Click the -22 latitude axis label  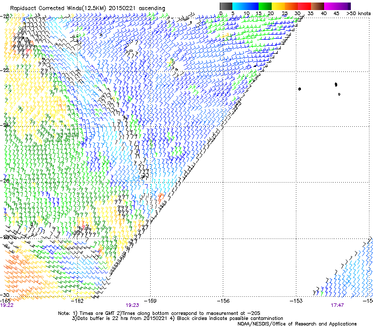point(5,70)
